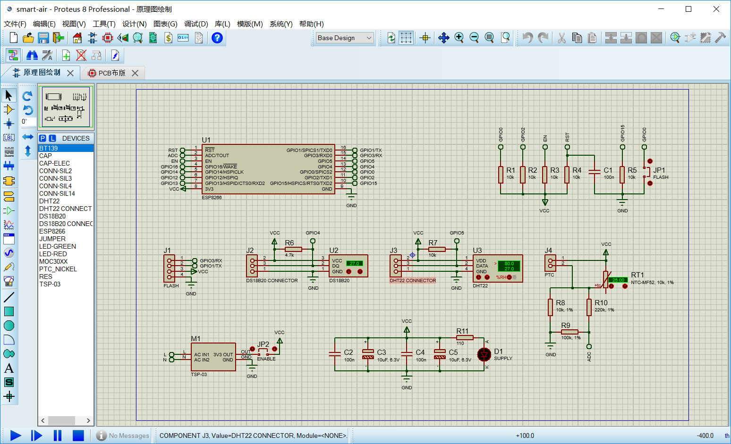Click the P pick devices button

(x=43, y=138)
